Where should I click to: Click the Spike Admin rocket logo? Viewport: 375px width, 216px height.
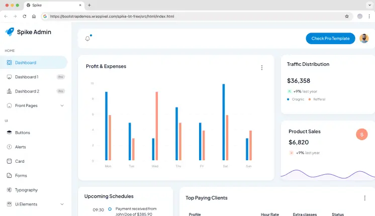click(10, 32)
